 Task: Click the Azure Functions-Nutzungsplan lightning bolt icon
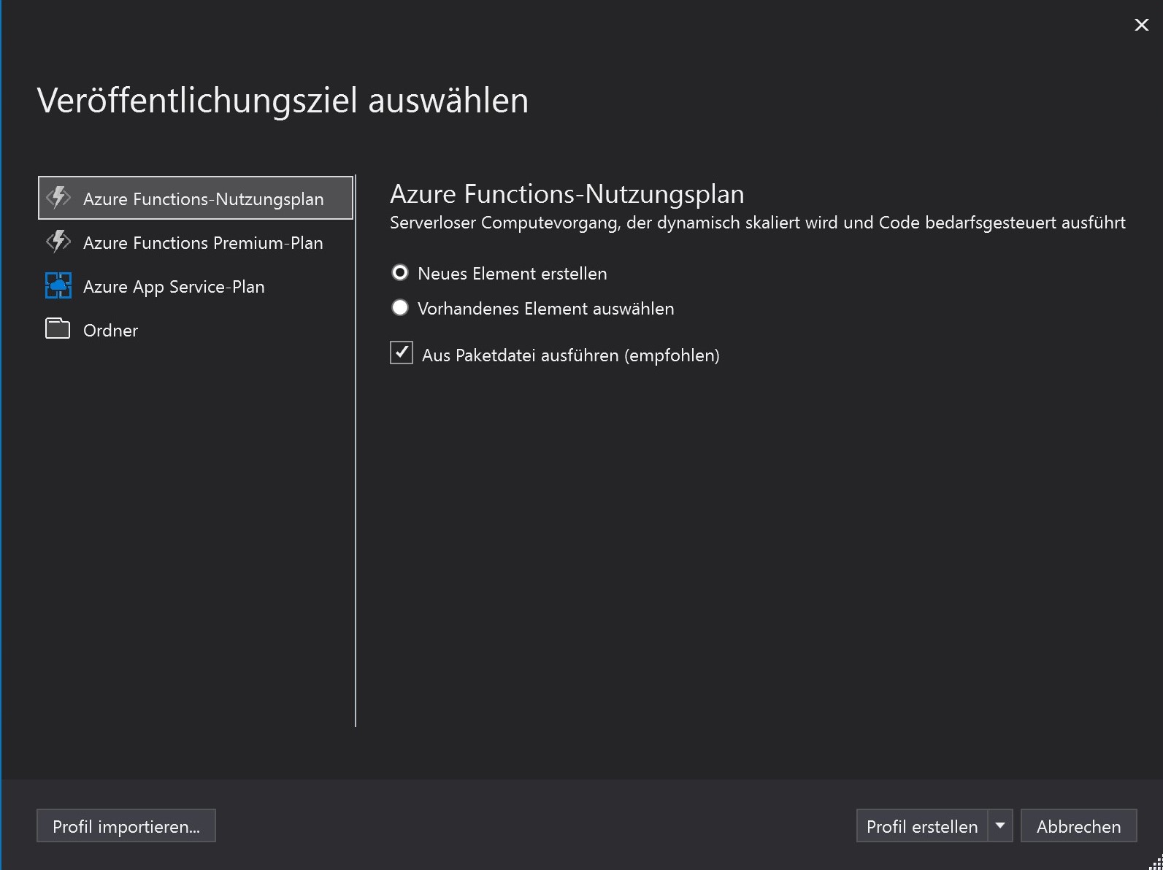[x=58, y=198]
